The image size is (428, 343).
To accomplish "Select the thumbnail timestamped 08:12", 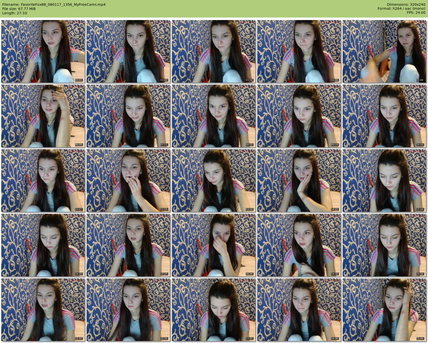I will (213, 116).
